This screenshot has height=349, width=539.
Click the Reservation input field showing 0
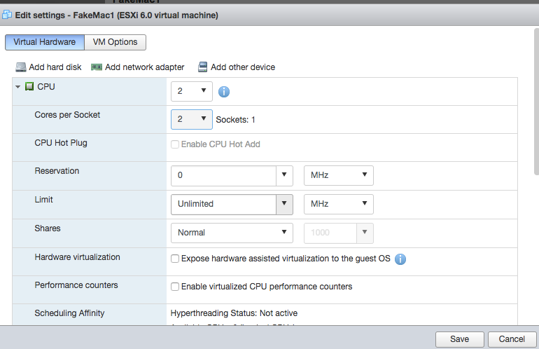tap(223, 175)
